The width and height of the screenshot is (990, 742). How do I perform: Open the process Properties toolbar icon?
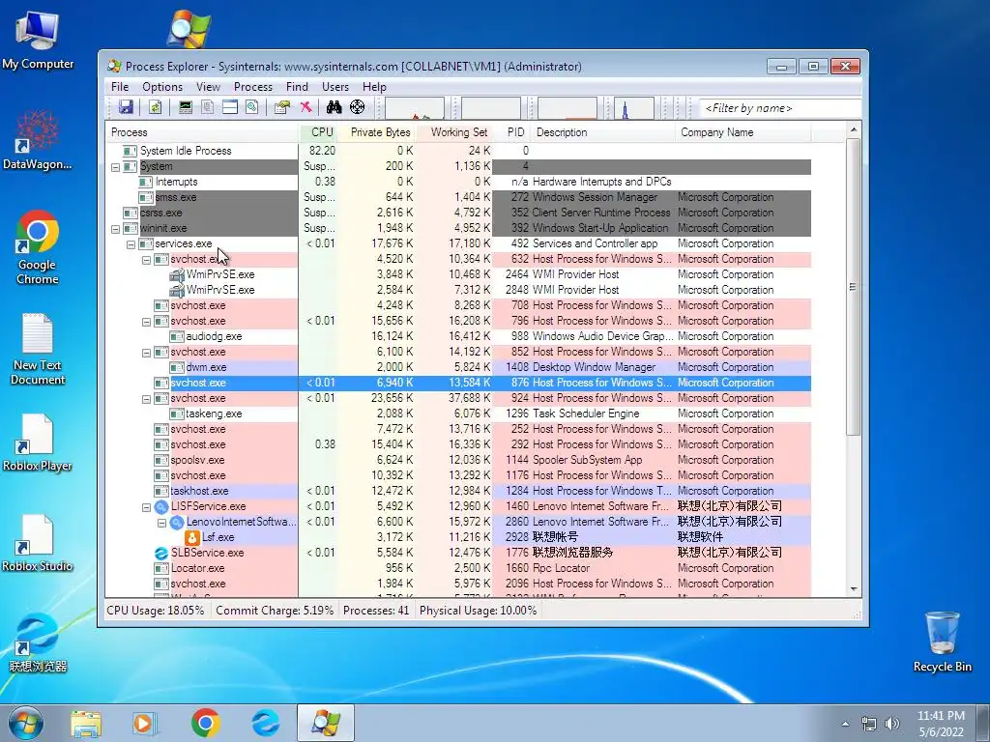[282, 107]
